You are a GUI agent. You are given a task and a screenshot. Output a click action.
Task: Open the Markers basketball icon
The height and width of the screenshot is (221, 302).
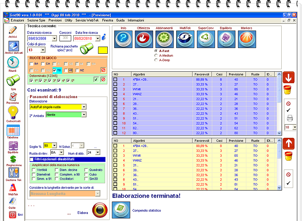coord(246,39)
